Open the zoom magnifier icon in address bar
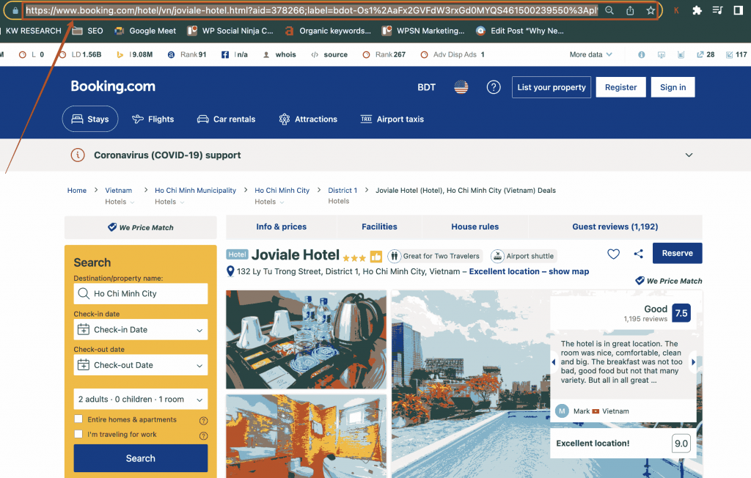Screen dimensions: 751x478 click(x=609, y=10)
